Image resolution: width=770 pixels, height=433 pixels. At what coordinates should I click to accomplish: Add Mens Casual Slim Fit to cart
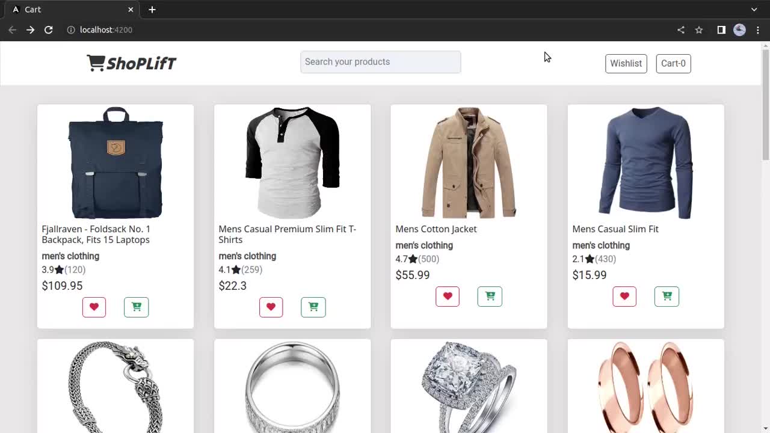pos(666,296)
